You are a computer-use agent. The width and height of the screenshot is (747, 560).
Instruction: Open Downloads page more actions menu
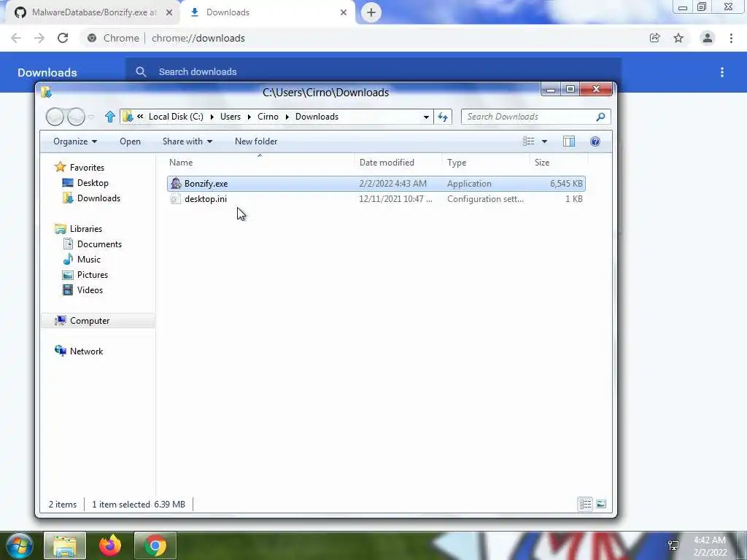click(722, 72)
